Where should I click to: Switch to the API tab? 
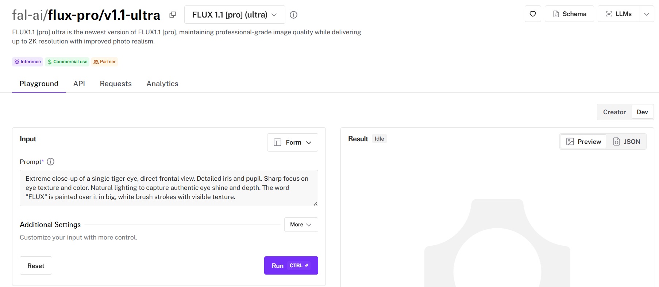click(79, 84)
